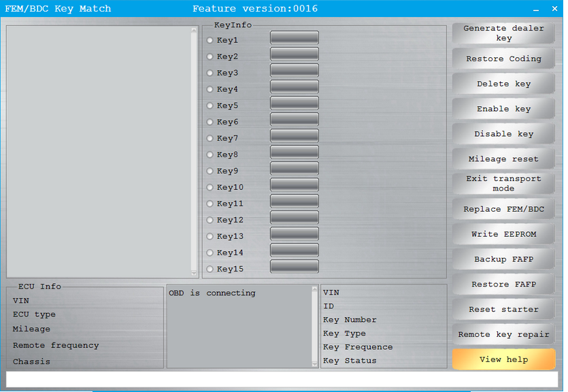The image size is (568, 392).
Task: Click the Key7 status field
Action: [x=295, y=136]
